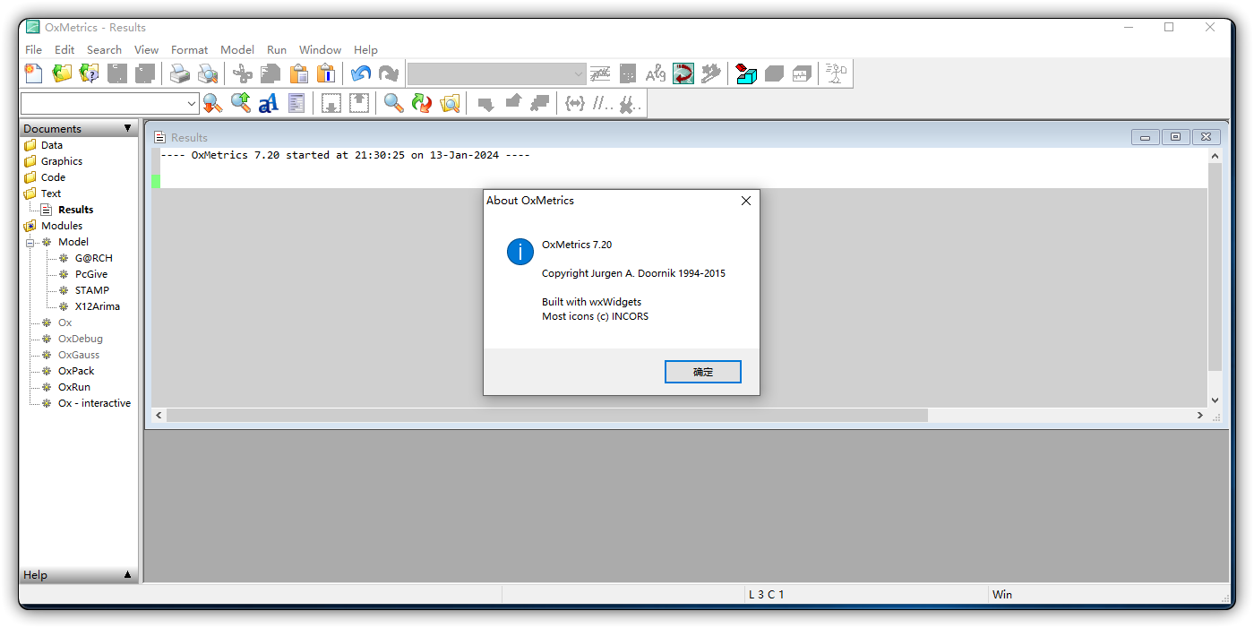The image size is (1254, 628).
Task: Click the green-red Replace arrows icon
Action: 422,104
